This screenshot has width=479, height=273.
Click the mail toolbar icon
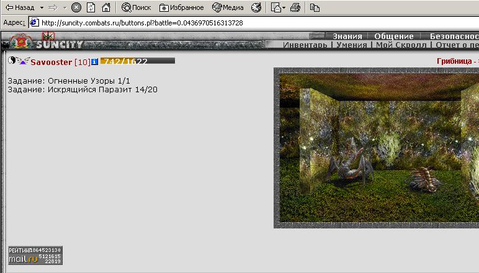[x=275, y=7]
